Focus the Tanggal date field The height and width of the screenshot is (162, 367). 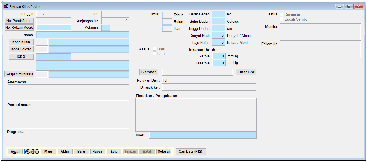click(54, 14)
